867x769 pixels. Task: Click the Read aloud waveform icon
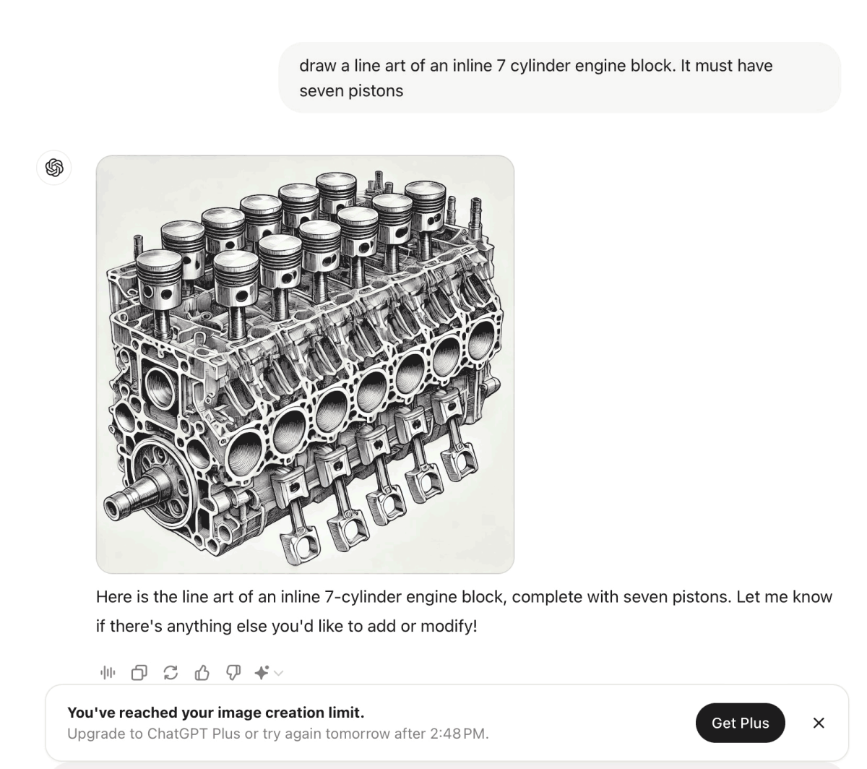point(108,673)
